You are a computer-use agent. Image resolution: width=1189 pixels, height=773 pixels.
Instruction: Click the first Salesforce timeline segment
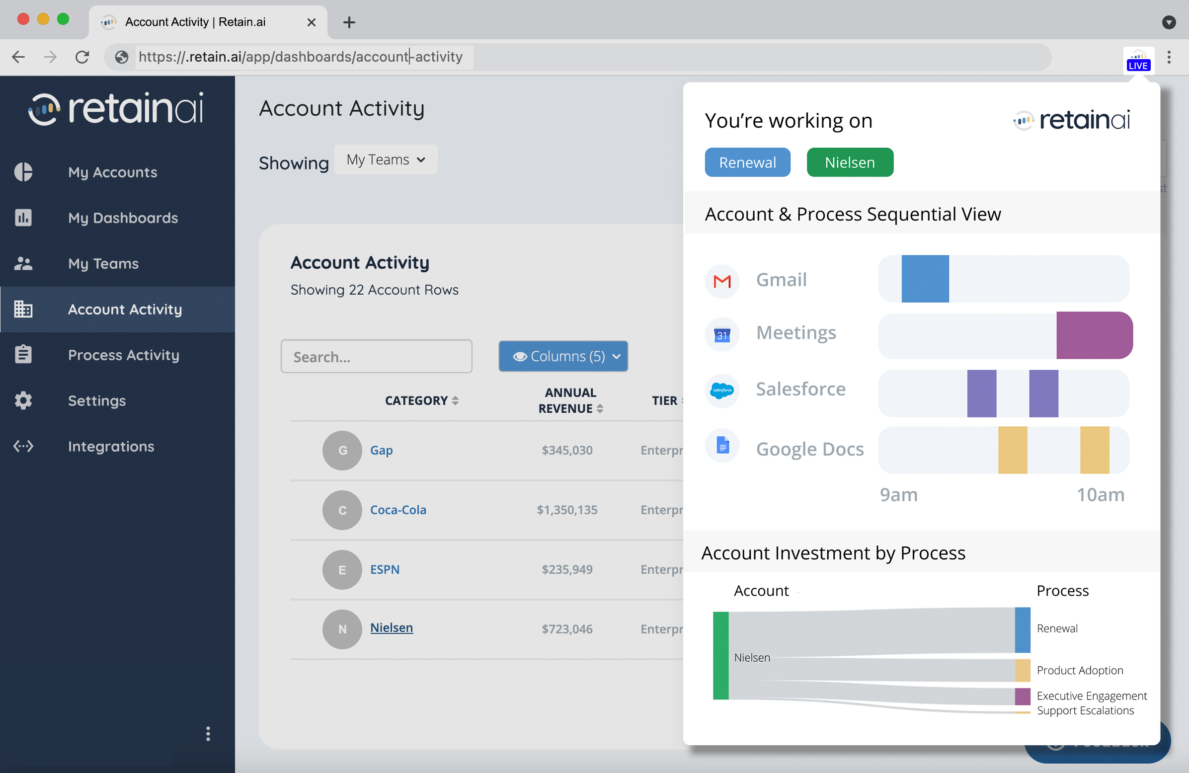981,393
